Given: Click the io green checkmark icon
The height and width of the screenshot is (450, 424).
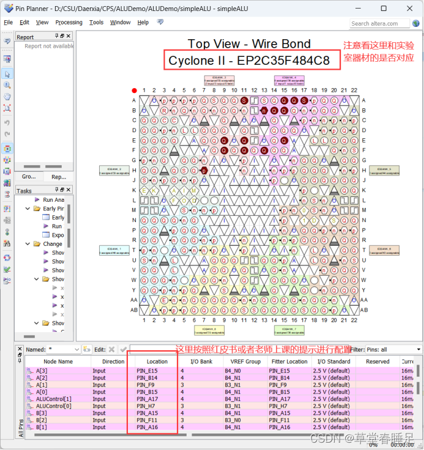Looking at the screenshot, I should coord(7,269).
